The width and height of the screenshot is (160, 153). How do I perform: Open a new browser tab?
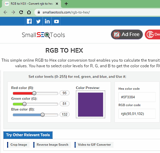point(66,4)
